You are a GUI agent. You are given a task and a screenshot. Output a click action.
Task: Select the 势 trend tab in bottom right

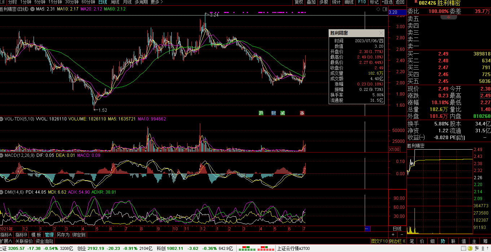point(443,241)
